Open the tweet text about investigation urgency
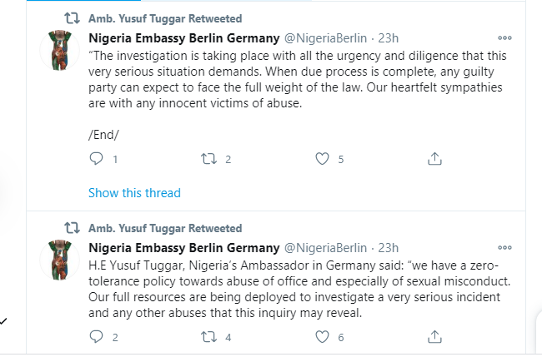The height and width of the screenshot is (357, 542). (x=298, y=79)
